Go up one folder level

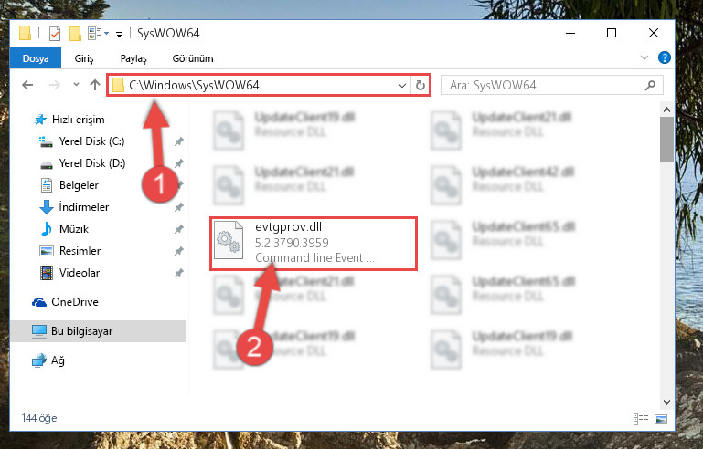click(94, 85)
